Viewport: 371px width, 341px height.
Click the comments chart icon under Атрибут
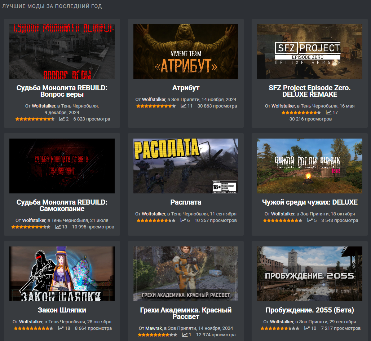pyautogui.click(x=184, y=106)
